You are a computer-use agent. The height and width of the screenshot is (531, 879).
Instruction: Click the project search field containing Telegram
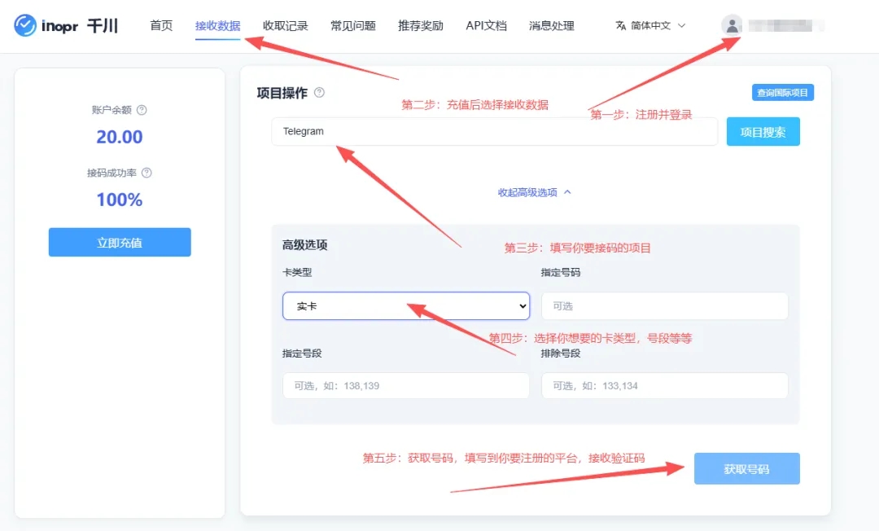[x=494, y=131]
